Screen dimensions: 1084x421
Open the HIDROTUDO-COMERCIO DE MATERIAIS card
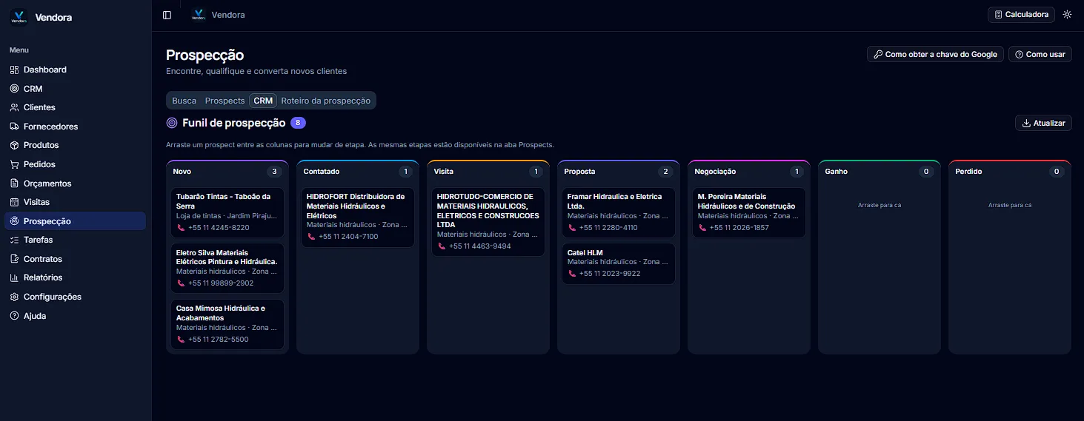(x=488, y=222)
